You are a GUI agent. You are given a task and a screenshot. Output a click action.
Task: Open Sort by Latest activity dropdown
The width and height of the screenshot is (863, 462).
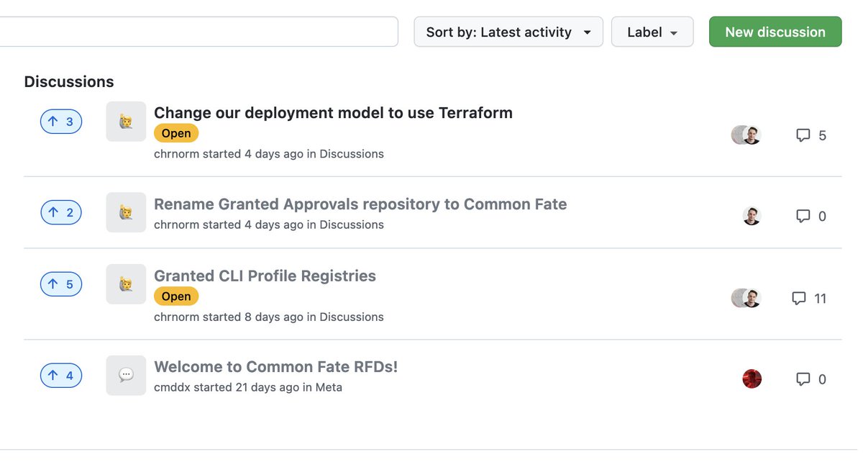pyautogui.click(x=508, y=32)
